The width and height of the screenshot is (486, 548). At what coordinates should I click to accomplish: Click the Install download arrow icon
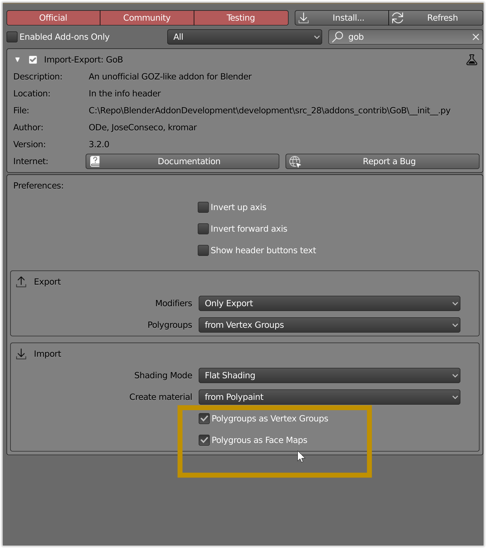pyautogui.click(x=304, y=18)
